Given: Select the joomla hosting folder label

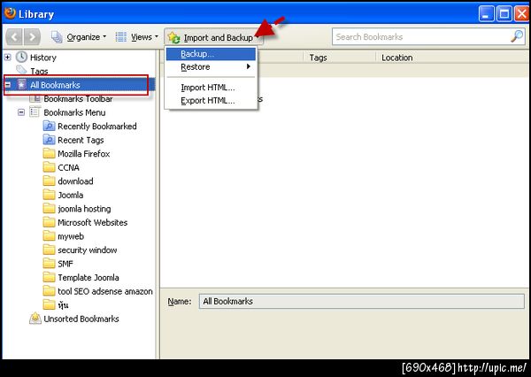Looking at the screenshot, I should point(84,209).
